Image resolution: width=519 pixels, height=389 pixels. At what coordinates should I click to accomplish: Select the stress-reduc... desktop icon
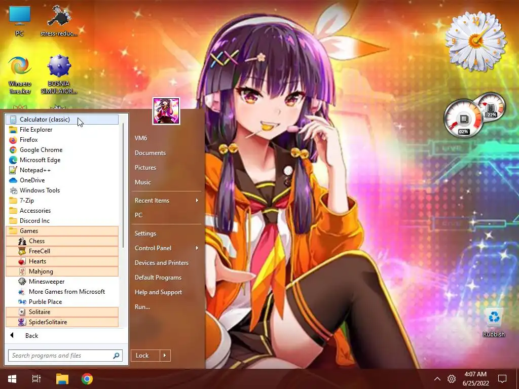59,21
